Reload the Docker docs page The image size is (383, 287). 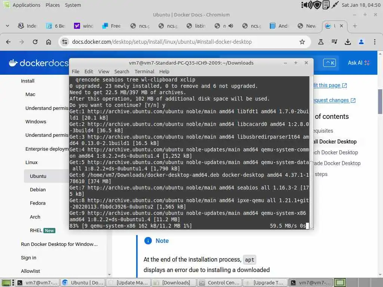[x=35, y=42]
